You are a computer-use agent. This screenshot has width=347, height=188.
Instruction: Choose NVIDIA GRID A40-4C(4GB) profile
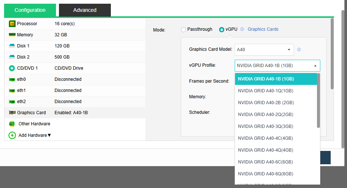coord(265,138)
